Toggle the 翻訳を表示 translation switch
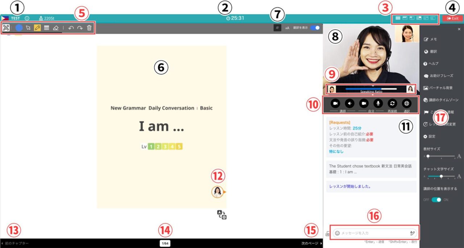This screenshot has width=464, height=248. 315,28
